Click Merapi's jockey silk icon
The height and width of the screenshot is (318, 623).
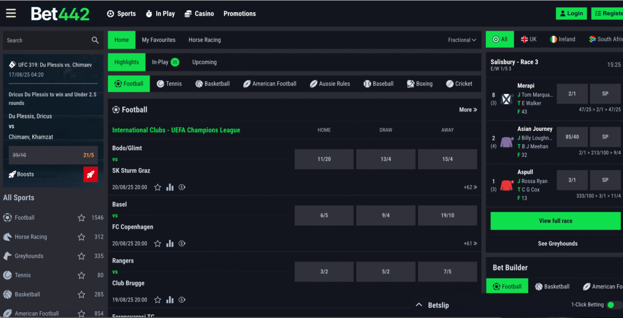(507, 99)
